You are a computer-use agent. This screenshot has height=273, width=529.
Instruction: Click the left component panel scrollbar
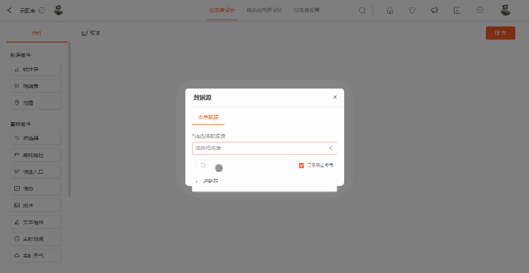coord(70,119)
